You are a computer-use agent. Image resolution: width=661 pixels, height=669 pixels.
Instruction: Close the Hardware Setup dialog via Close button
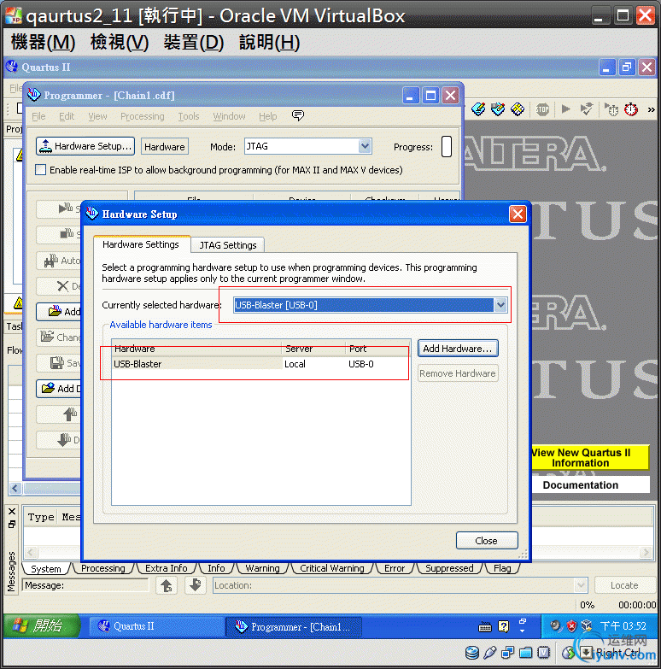point(487,541)
